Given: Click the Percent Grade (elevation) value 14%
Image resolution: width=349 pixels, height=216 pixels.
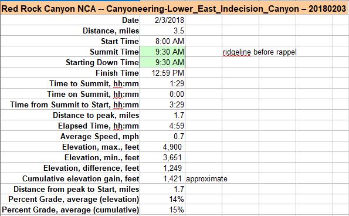Looking at the screenshot, I should coord(162,199).
